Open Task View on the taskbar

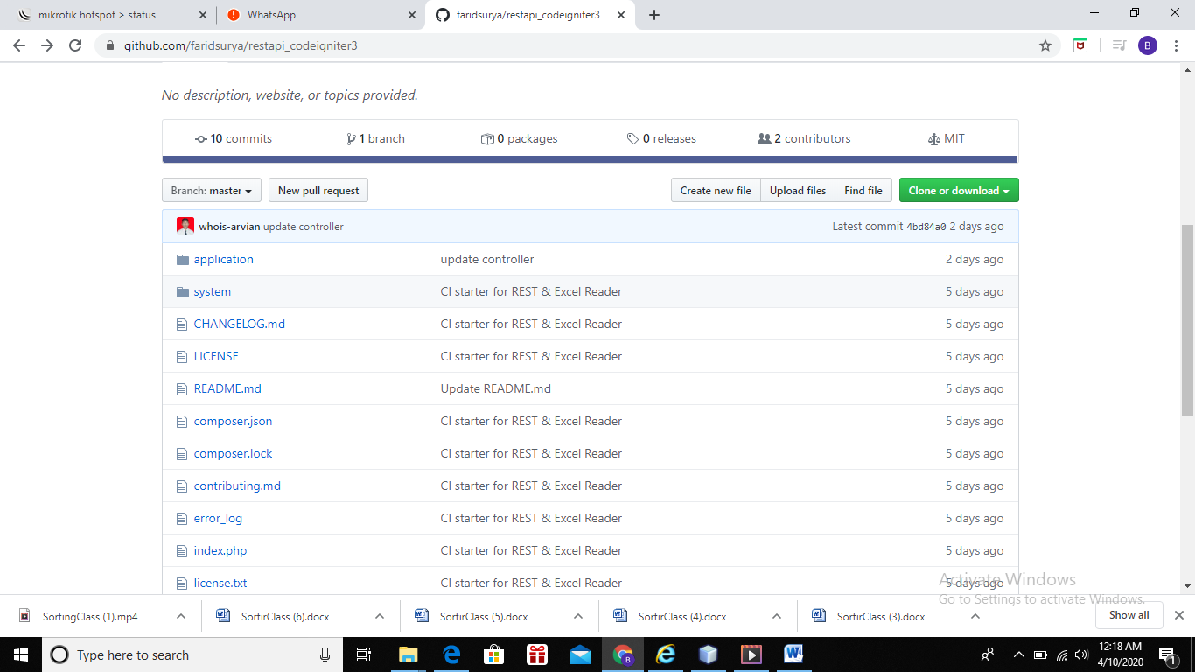[x=365, y=654]
